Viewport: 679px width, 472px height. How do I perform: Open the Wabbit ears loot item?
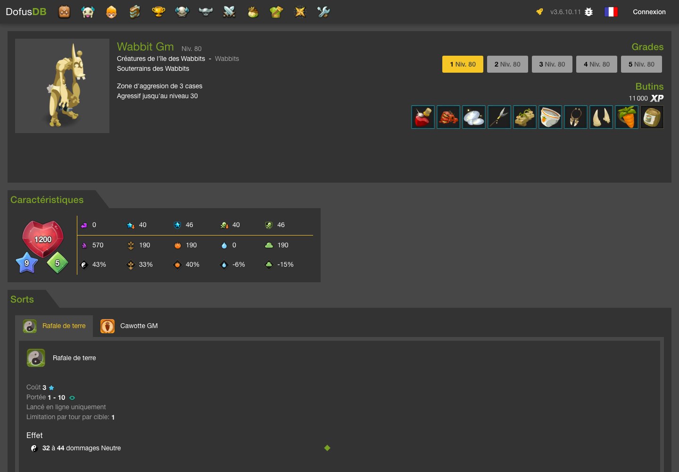tap(601, 117)
